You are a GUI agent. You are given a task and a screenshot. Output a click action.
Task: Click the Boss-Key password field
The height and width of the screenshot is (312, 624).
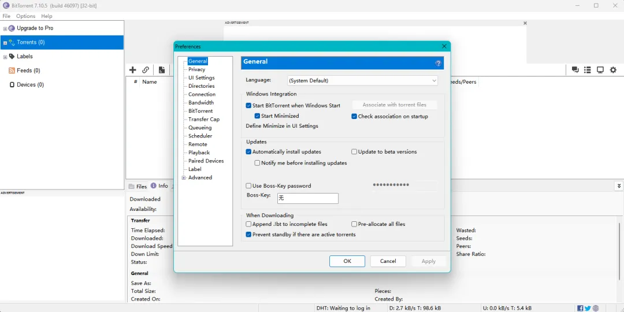(404, 185)
